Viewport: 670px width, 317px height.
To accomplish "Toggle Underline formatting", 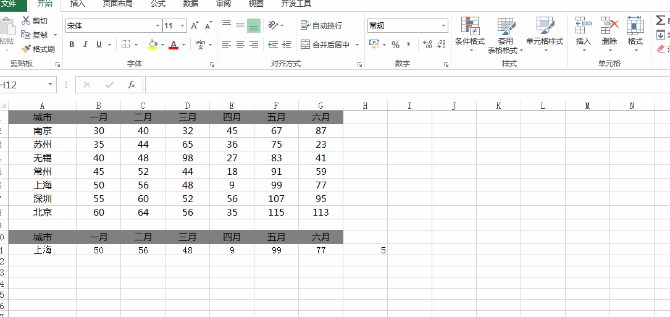I will [x=99, y=44].
